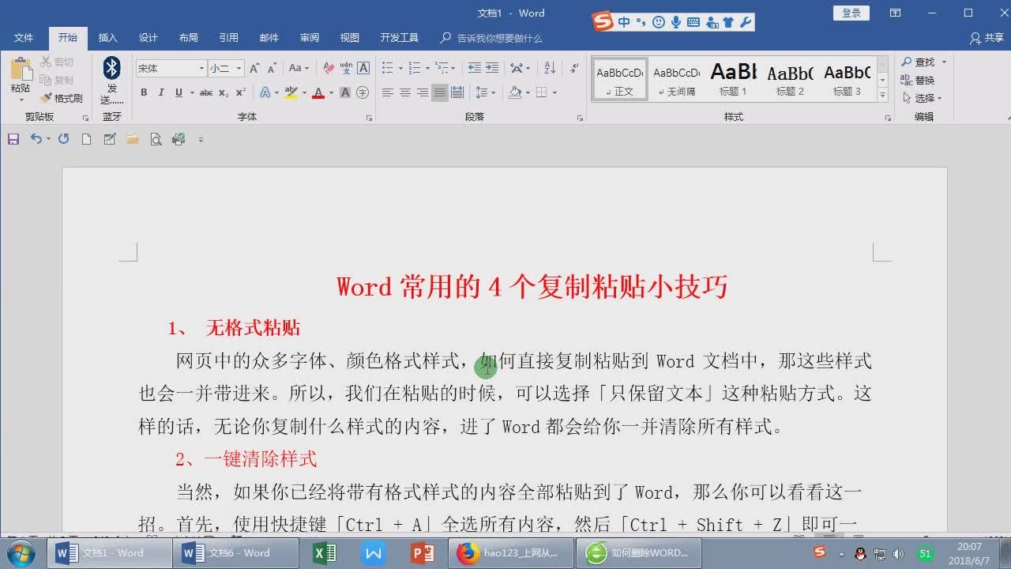The height and width of the screenshot is (569, 1011).
Task: Click the Sign in (登录) button
Action: (851, 13)
